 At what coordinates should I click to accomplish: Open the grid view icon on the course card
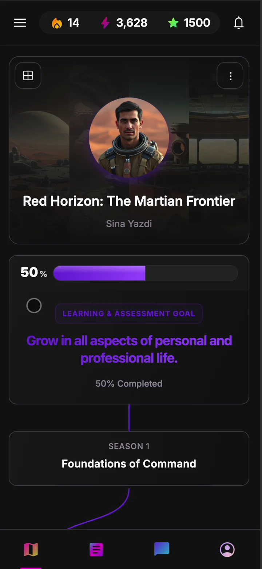tap(28, 76)
